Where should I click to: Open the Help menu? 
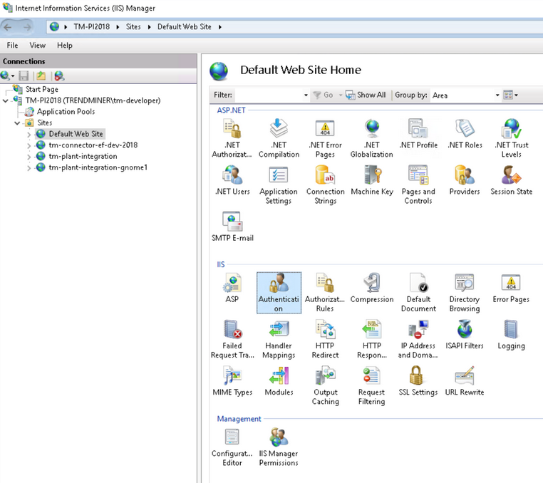click(65, 45)
